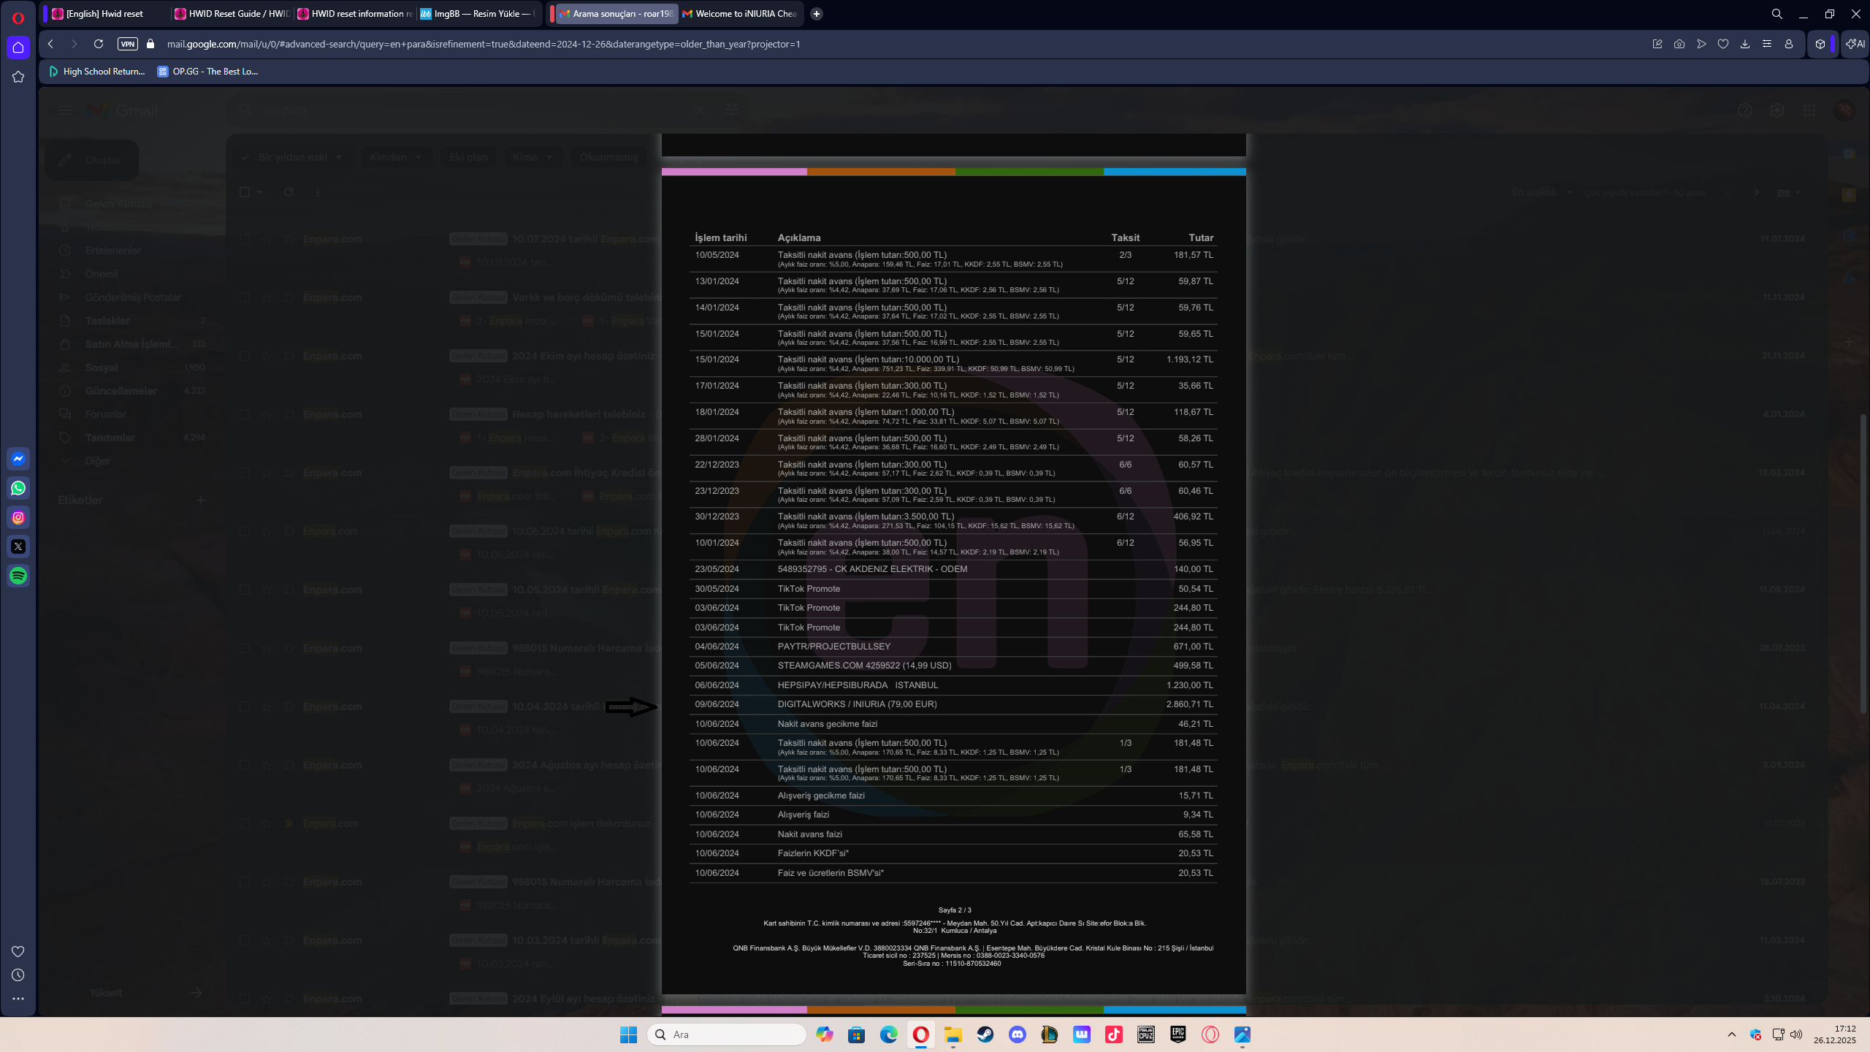1870x1052 pixels.
Task: Toggle the Okunmamış filter chip
Action: click(x=608, y=157)
